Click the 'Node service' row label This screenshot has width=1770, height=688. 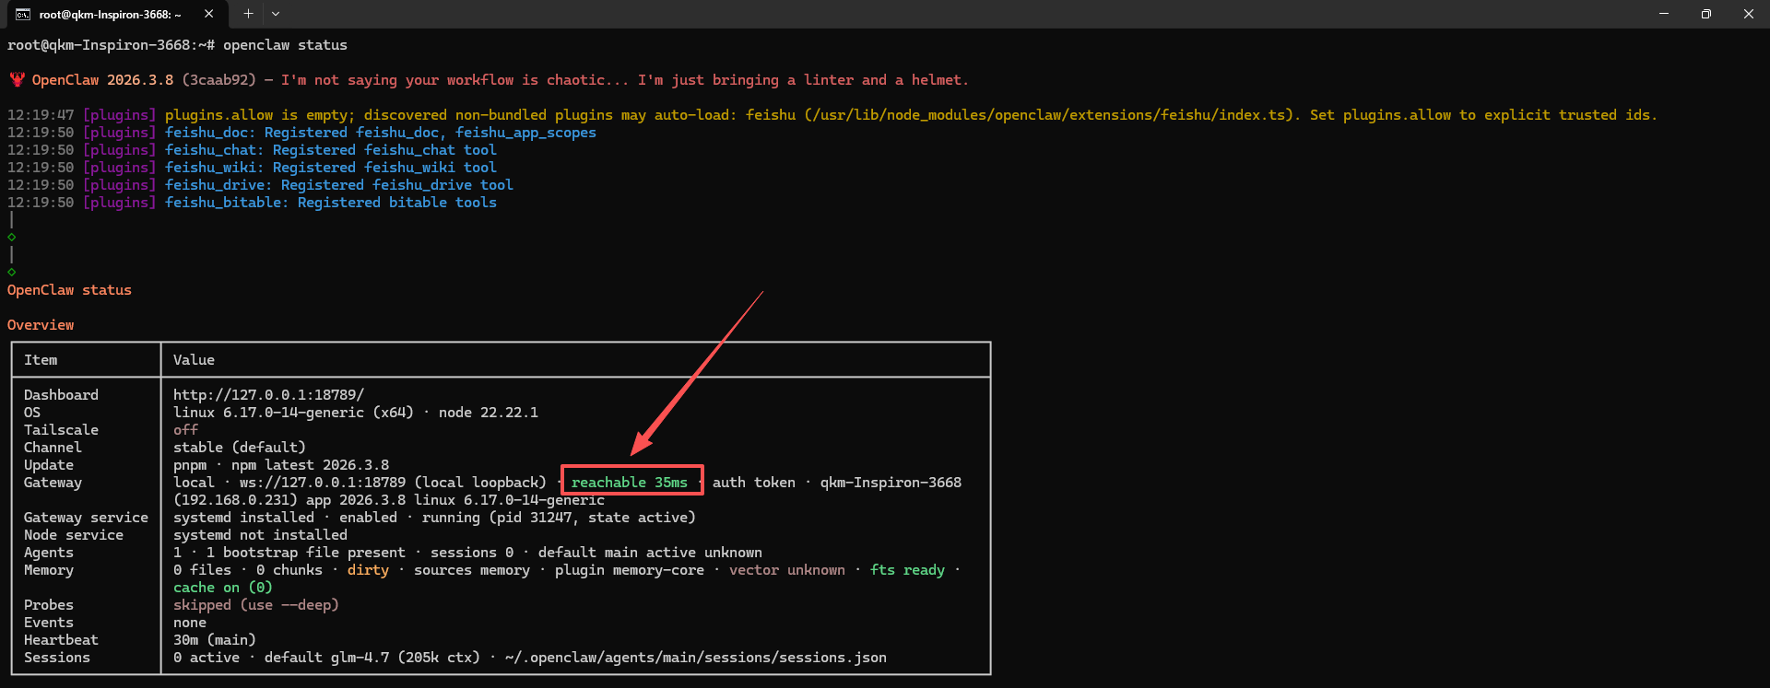(x=74, y=535)
